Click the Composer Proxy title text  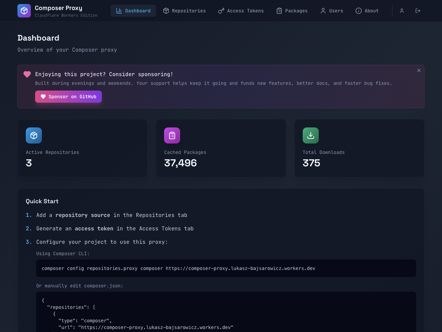(x=59, y=8)
